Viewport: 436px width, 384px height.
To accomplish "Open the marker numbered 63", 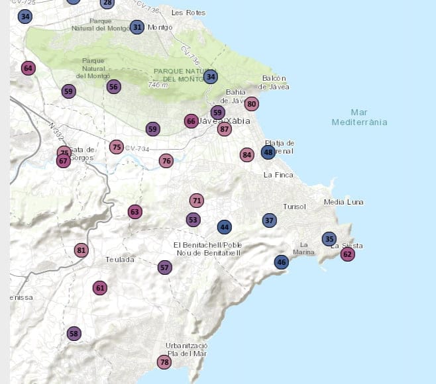I will pyautogui.click(x=135, y=212).
